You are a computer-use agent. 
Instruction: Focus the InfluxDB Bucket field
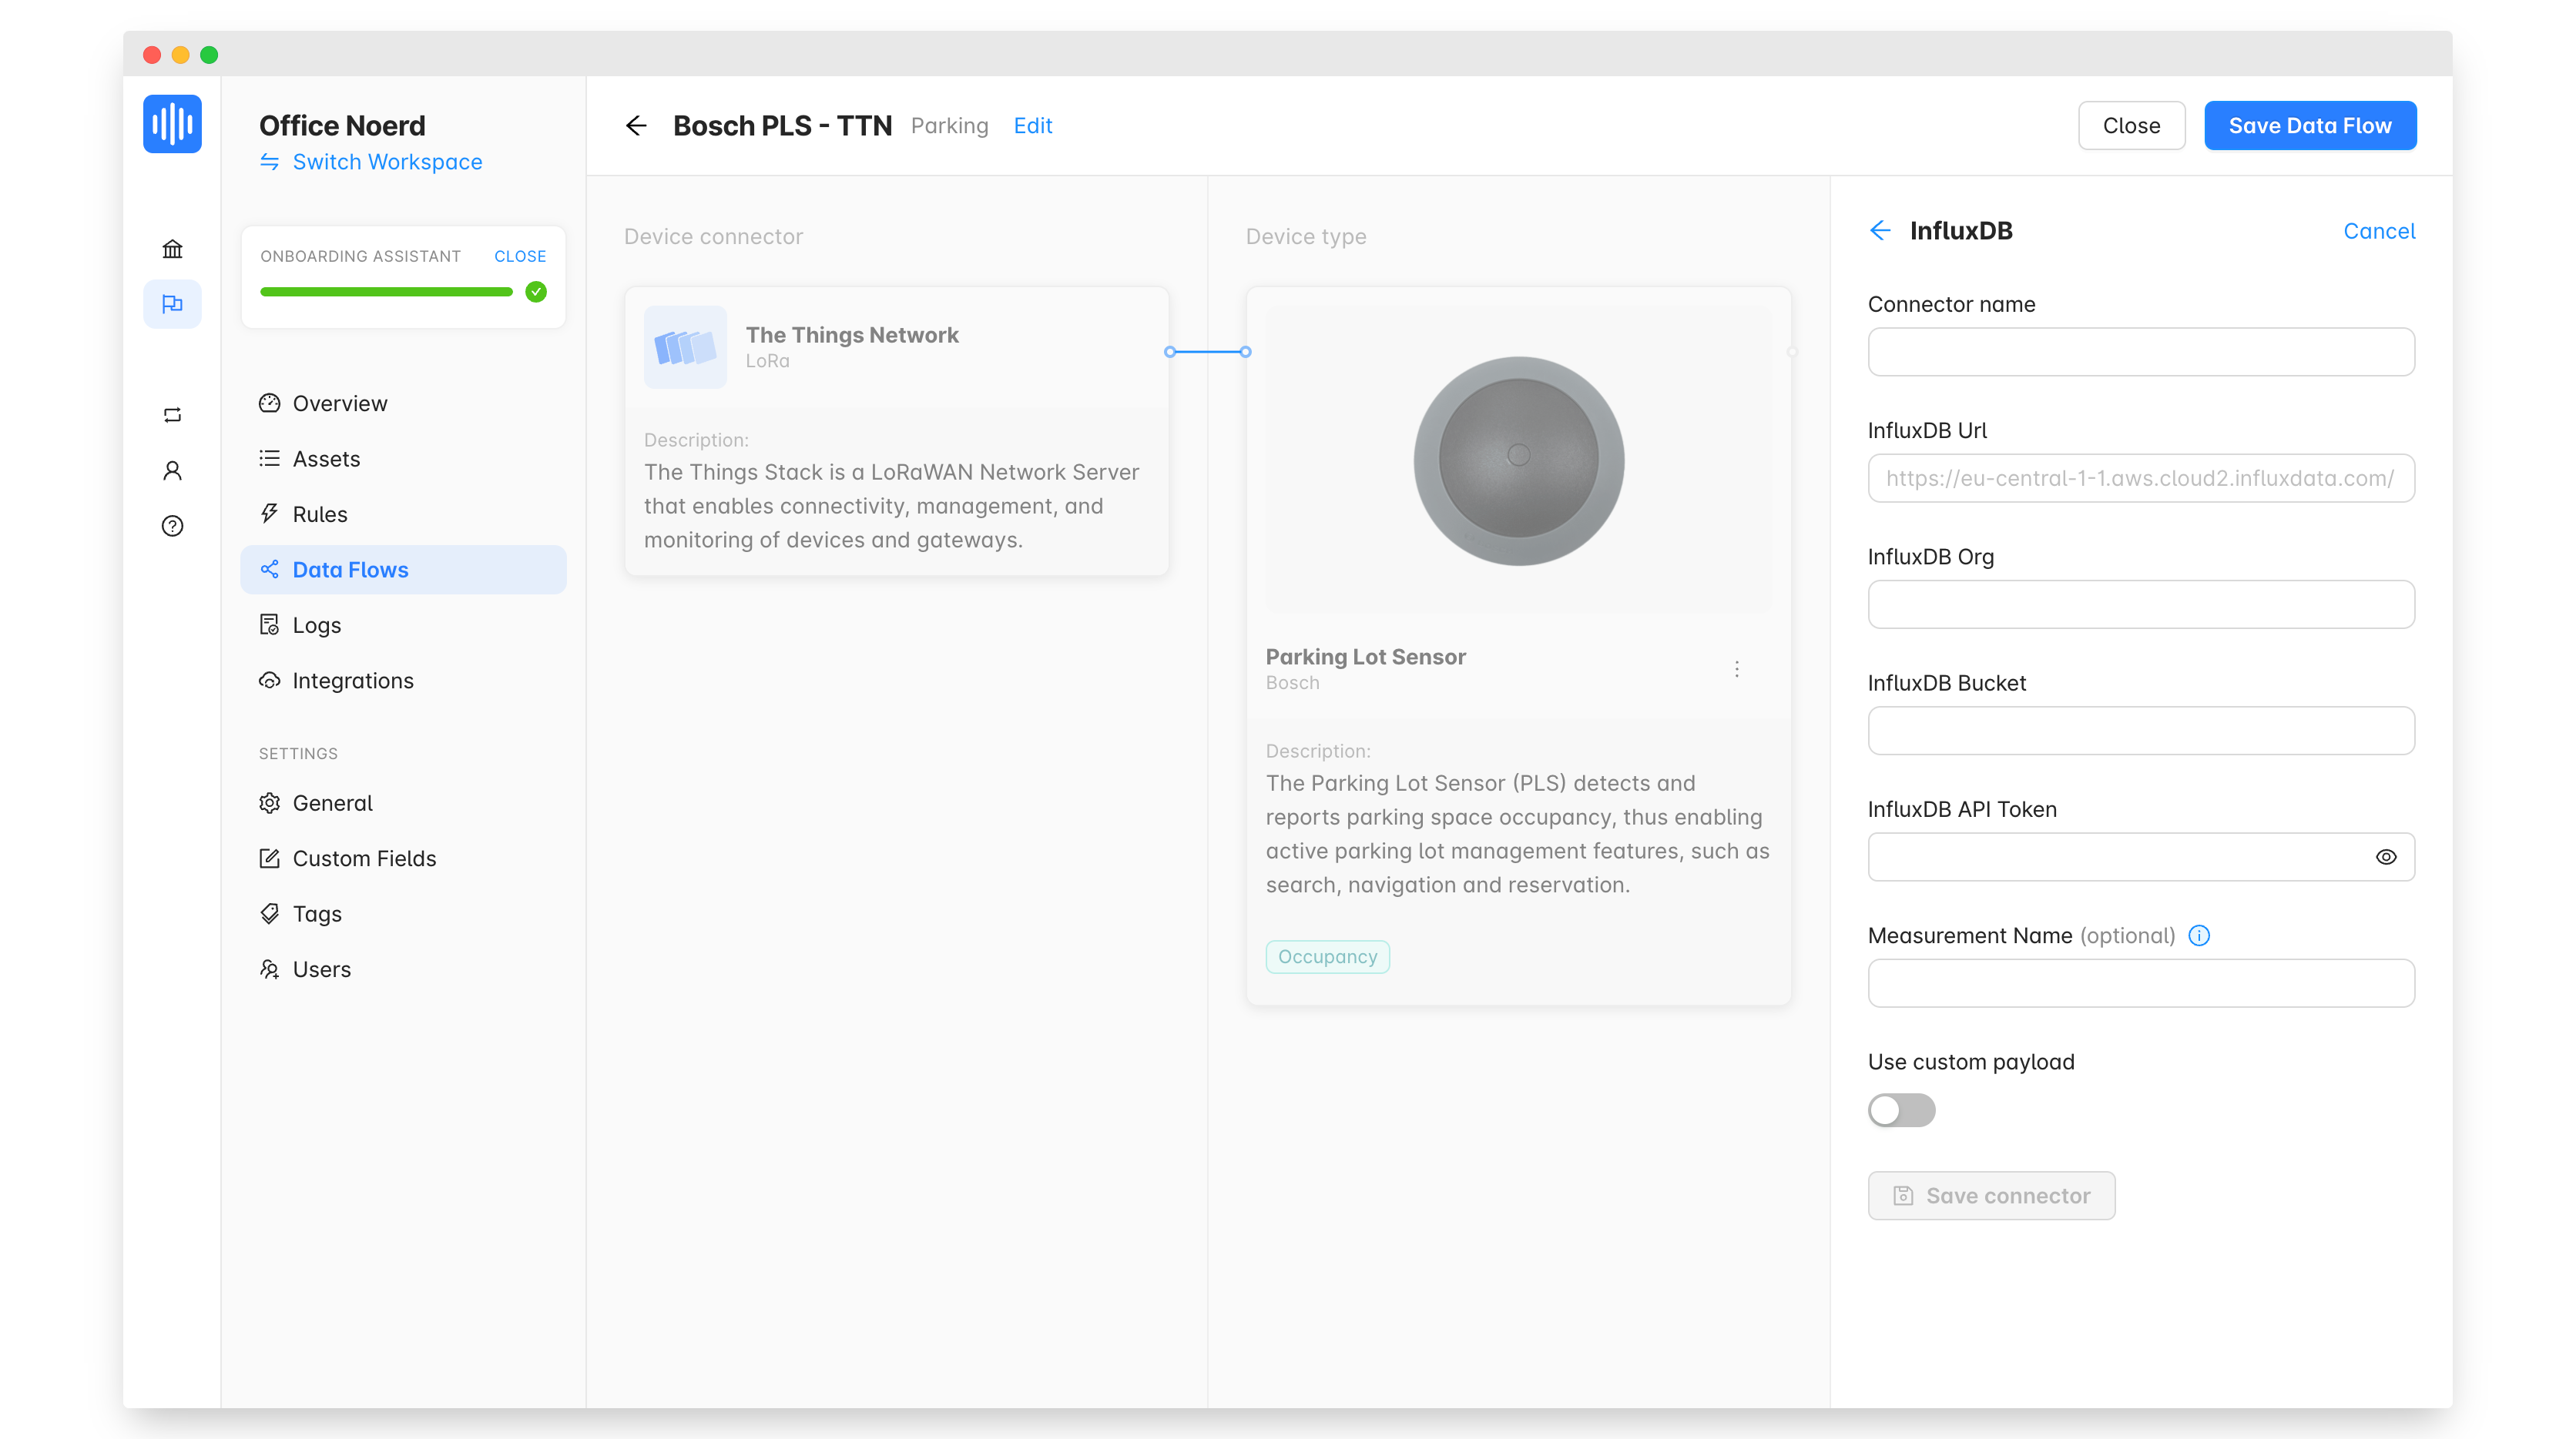click(x=2141, y=731)
